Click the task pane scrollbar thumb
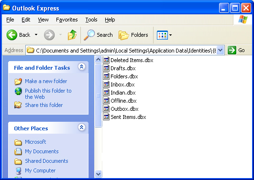This screenshot has height=180, width=254. (x=98, y=95)
